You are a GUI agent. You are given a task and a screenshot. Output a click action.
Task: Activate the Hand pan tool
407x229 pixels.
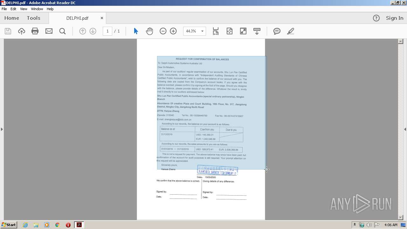pyautogui.click(x=149, y=31)
